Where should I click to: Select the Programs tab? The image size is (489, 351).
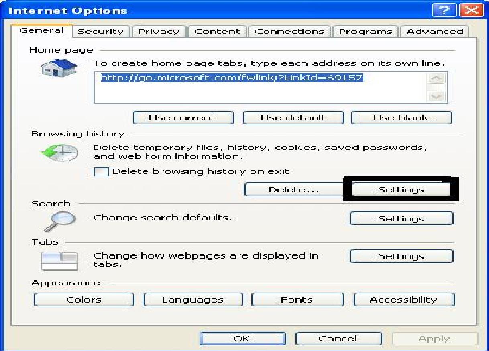point(365,31)
